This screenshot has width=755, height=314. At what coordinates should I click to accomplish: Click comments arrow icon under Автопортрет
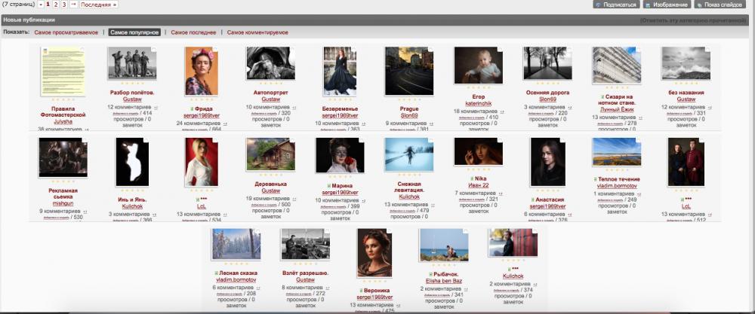tap(294, 108)
